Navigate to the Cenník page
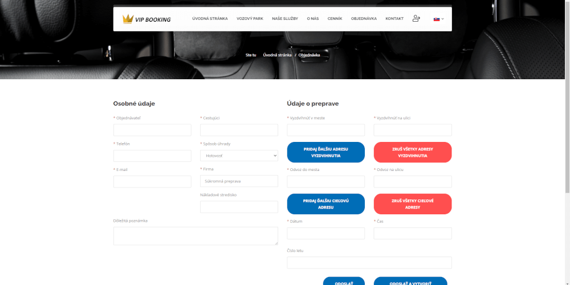Image resolution: width=570 pixels, height=285 pixels. coord(335,19)
